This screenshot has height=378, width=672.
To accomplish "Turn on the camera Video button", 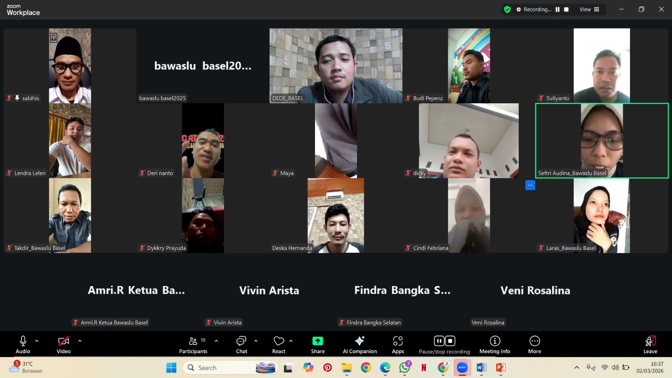I will point(64,344).
